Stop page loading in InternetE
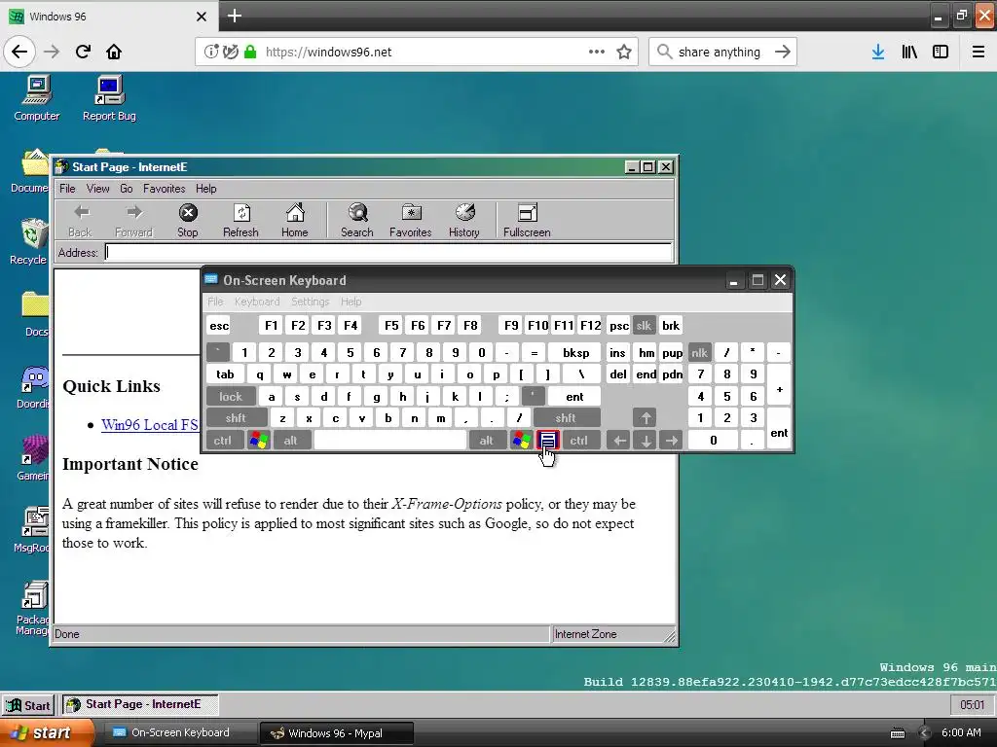The width and height of the screenshot is (997, 747). pyautogui.click(x=188, y=220)
